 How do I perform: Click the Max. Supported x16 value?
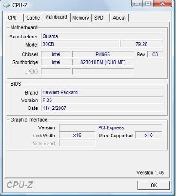click(x=149, y=135)
